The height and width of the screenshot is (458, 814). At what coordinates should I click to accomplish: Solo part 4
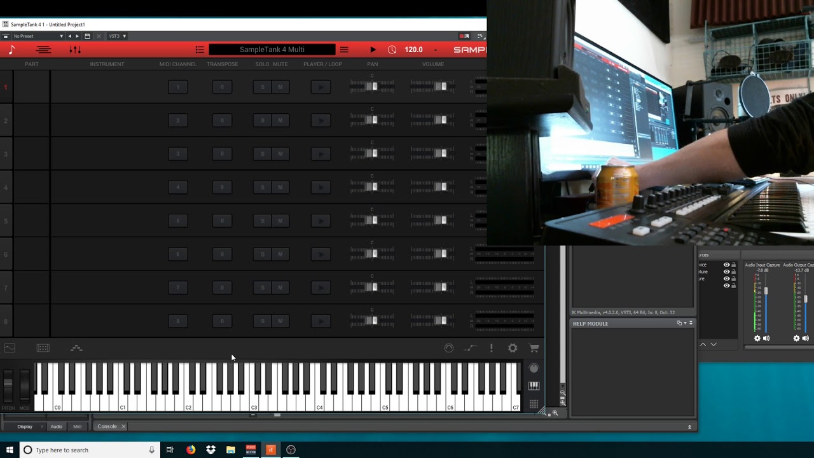tap(263, 187)
